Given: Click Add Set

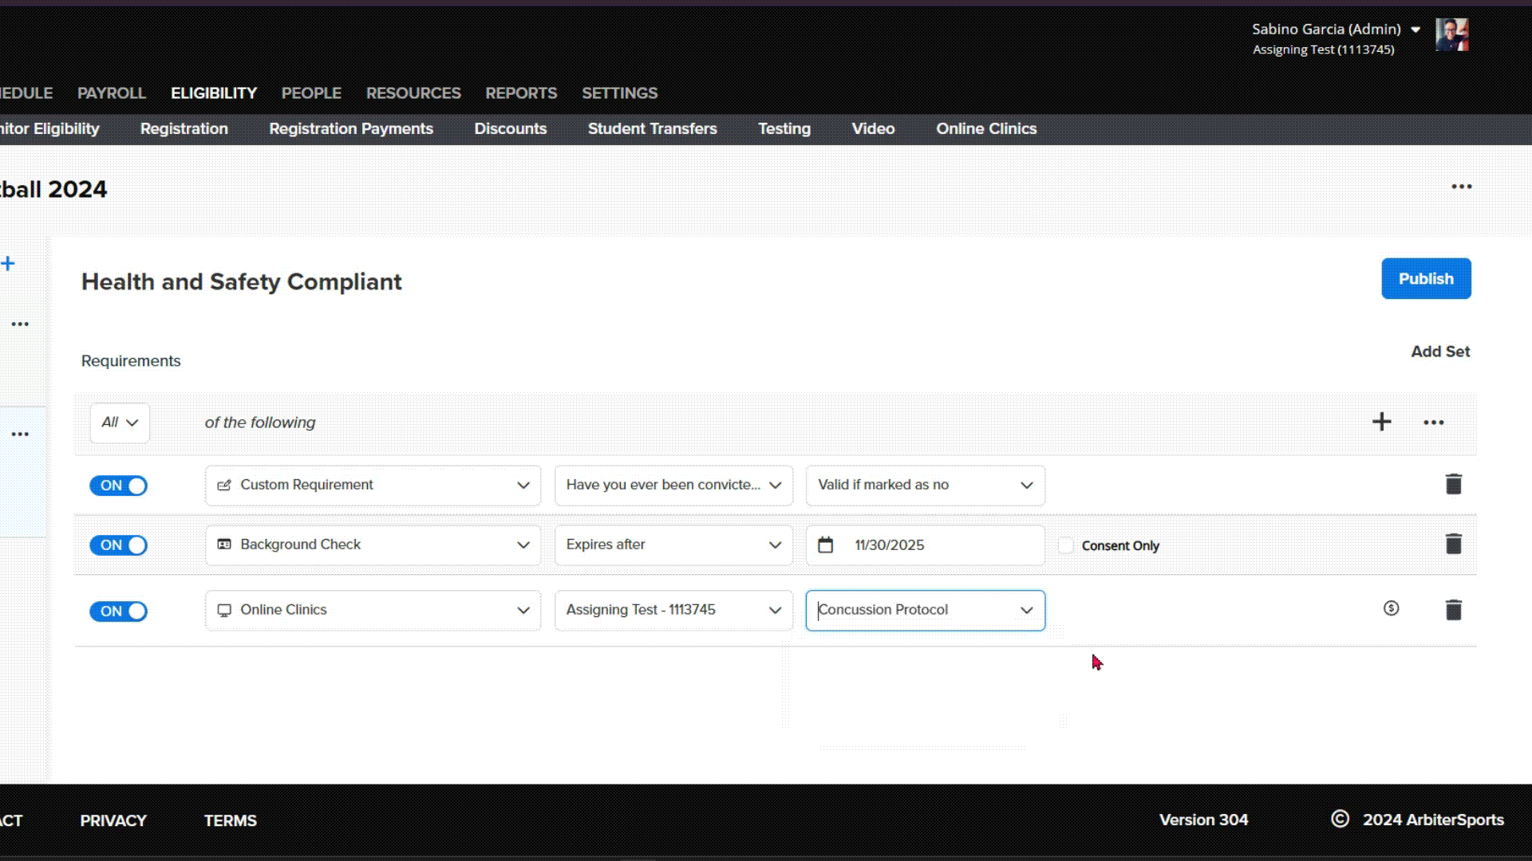Looking at the screenshot, I should pos(1440,352).
